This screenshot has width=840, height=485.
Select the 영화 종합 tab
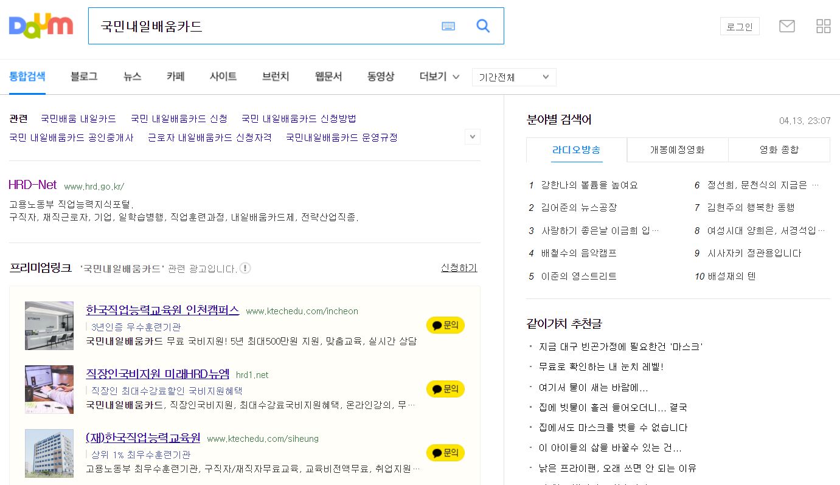[779, 150]
